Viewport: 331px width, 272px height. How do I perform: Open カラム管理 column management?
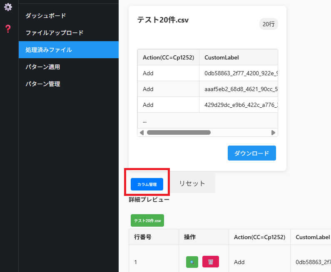147,184
